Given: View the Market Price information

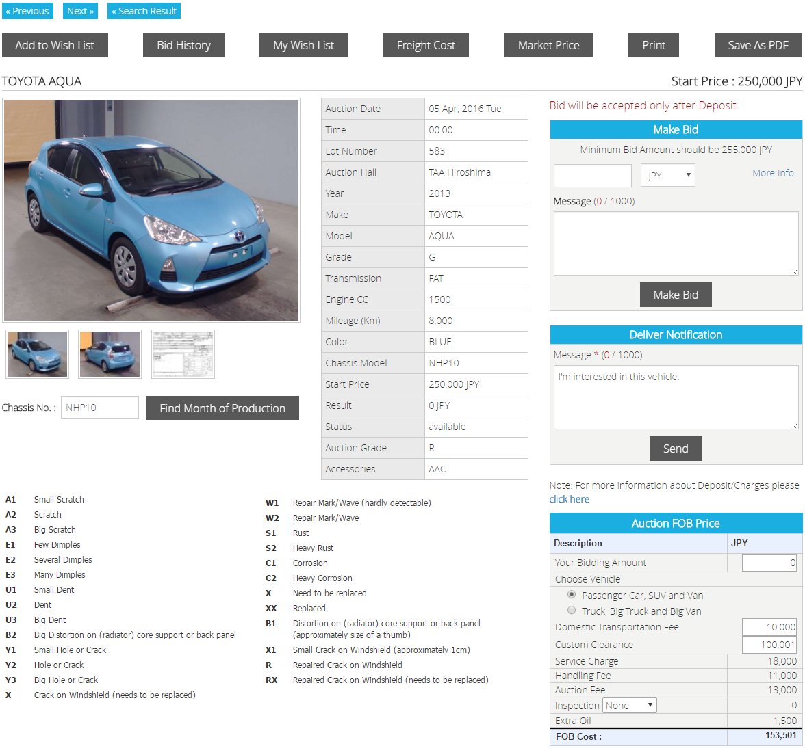Looking at the screenshot, I should click(548, 45).
